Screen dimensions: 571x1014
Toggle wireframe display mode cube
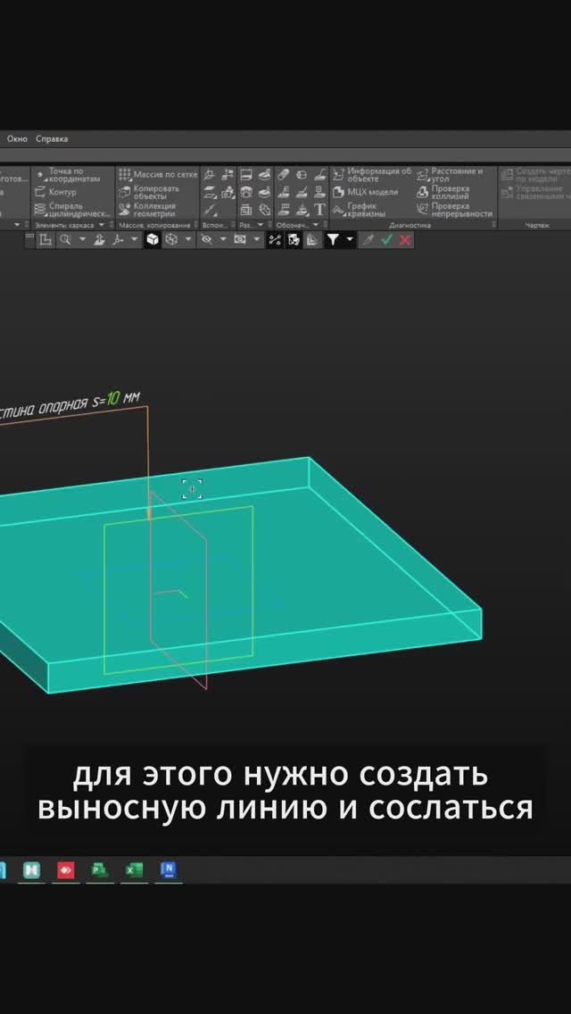pos(171,240)
